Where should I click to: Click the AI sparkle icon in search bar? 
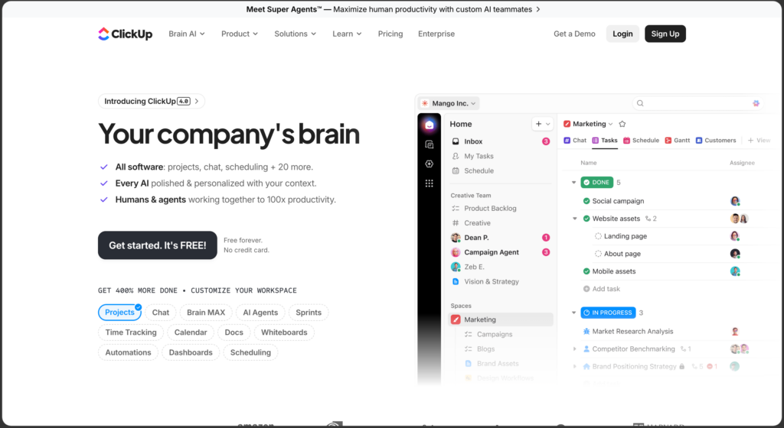pos(756,103)
